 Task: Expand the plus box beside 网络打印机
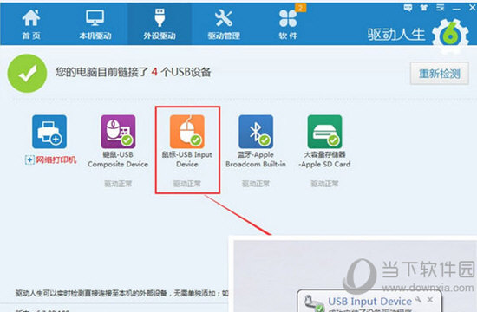pos(29,160)
